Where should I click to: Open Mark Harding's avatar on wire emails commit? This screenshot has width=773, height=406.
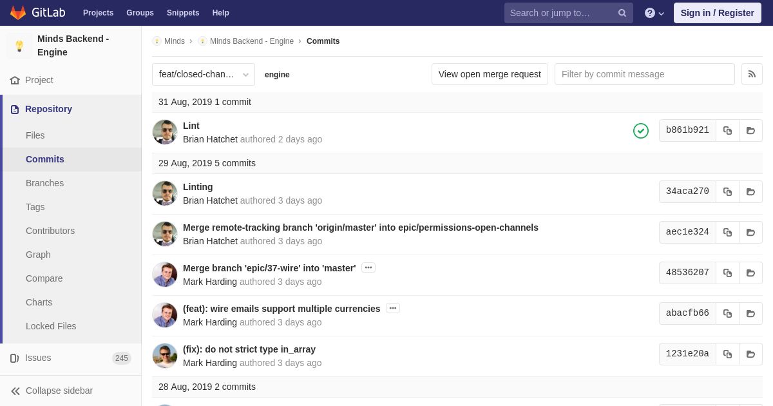click(x=165, y=315)
